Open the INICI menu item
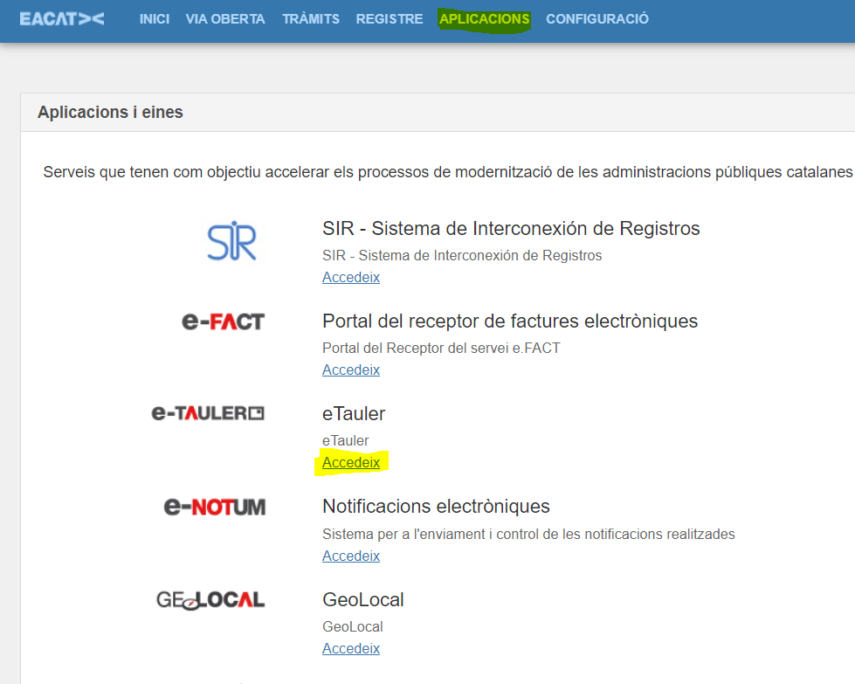This screenshot has height=684, width=855. 155,19
